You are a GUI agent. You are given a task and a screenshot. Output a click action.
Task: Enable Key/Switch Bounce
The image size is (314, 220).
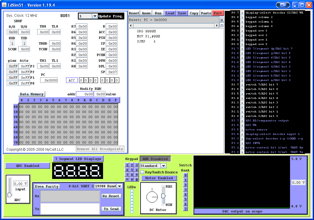click(x=143, y=172)
